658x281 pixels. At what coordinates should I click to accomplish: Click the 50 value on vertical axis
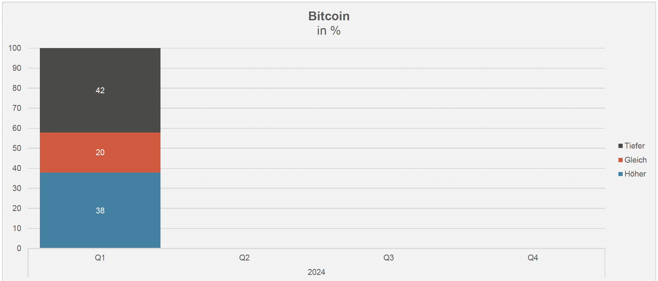[17, 148]
